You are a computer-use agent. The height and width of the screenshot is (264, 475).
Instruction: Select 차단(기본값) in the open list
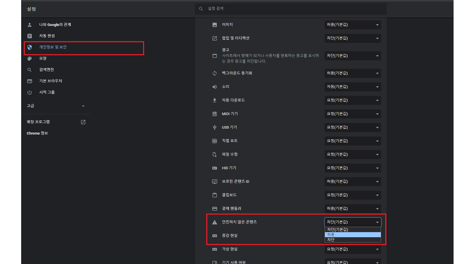pyautogui.click(x=353, y=230)
